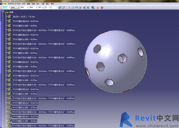Click the format painter brush icon
Screen dimensions: 179x128
(60, 7)
